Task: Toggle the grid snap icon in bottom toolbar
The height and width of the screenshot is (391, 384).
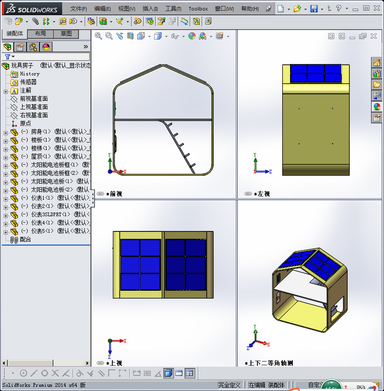Action: (x=147, y=373)
